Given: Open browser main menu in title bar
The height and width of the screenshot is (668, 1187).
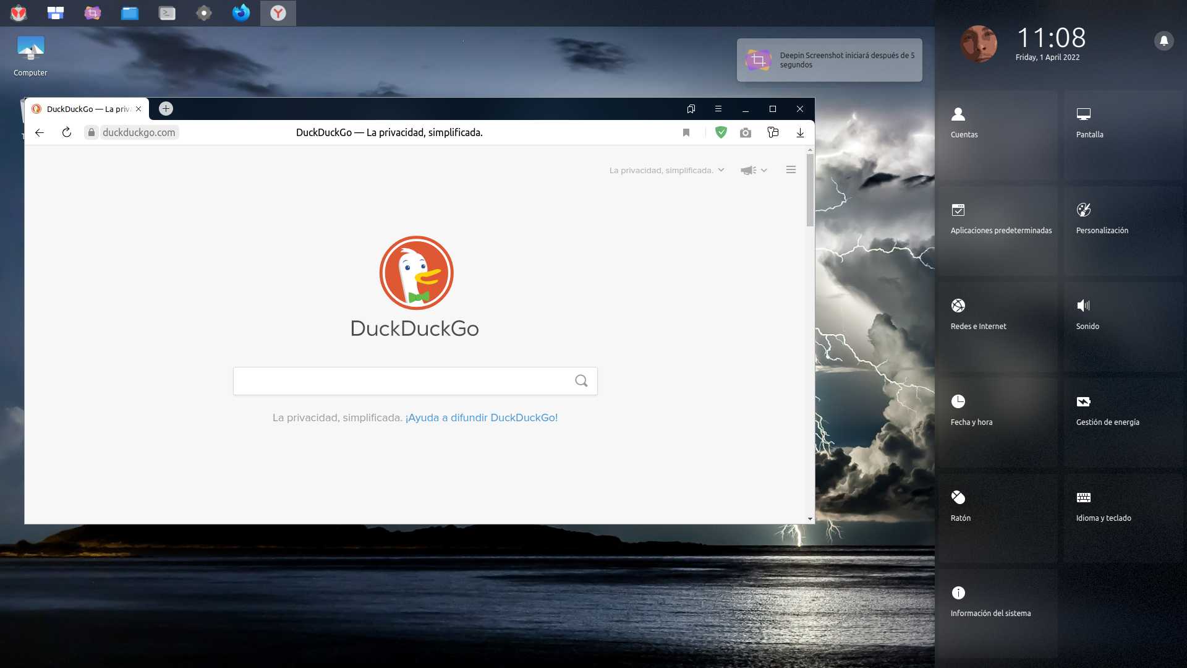Looking at the screenshot, I should click(718, 109).
